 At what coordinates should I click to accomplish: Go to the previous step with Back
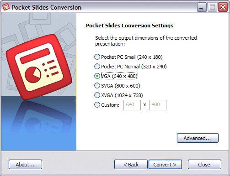click(131, 165)
